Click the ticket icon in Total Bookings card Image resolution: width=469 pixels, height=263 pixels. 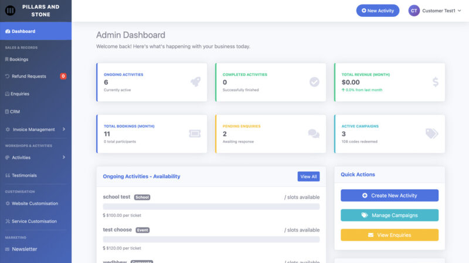pyautogui.click(x=195, y=133)
